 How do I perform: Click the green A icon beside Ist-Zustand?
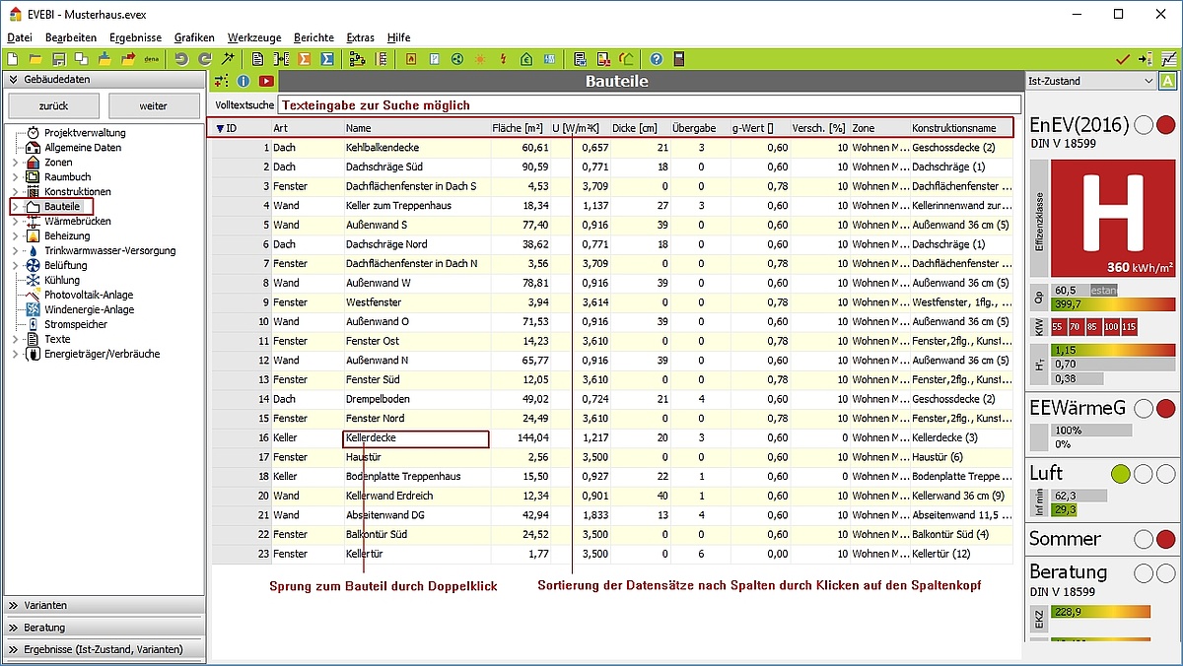pos(1168,81)
